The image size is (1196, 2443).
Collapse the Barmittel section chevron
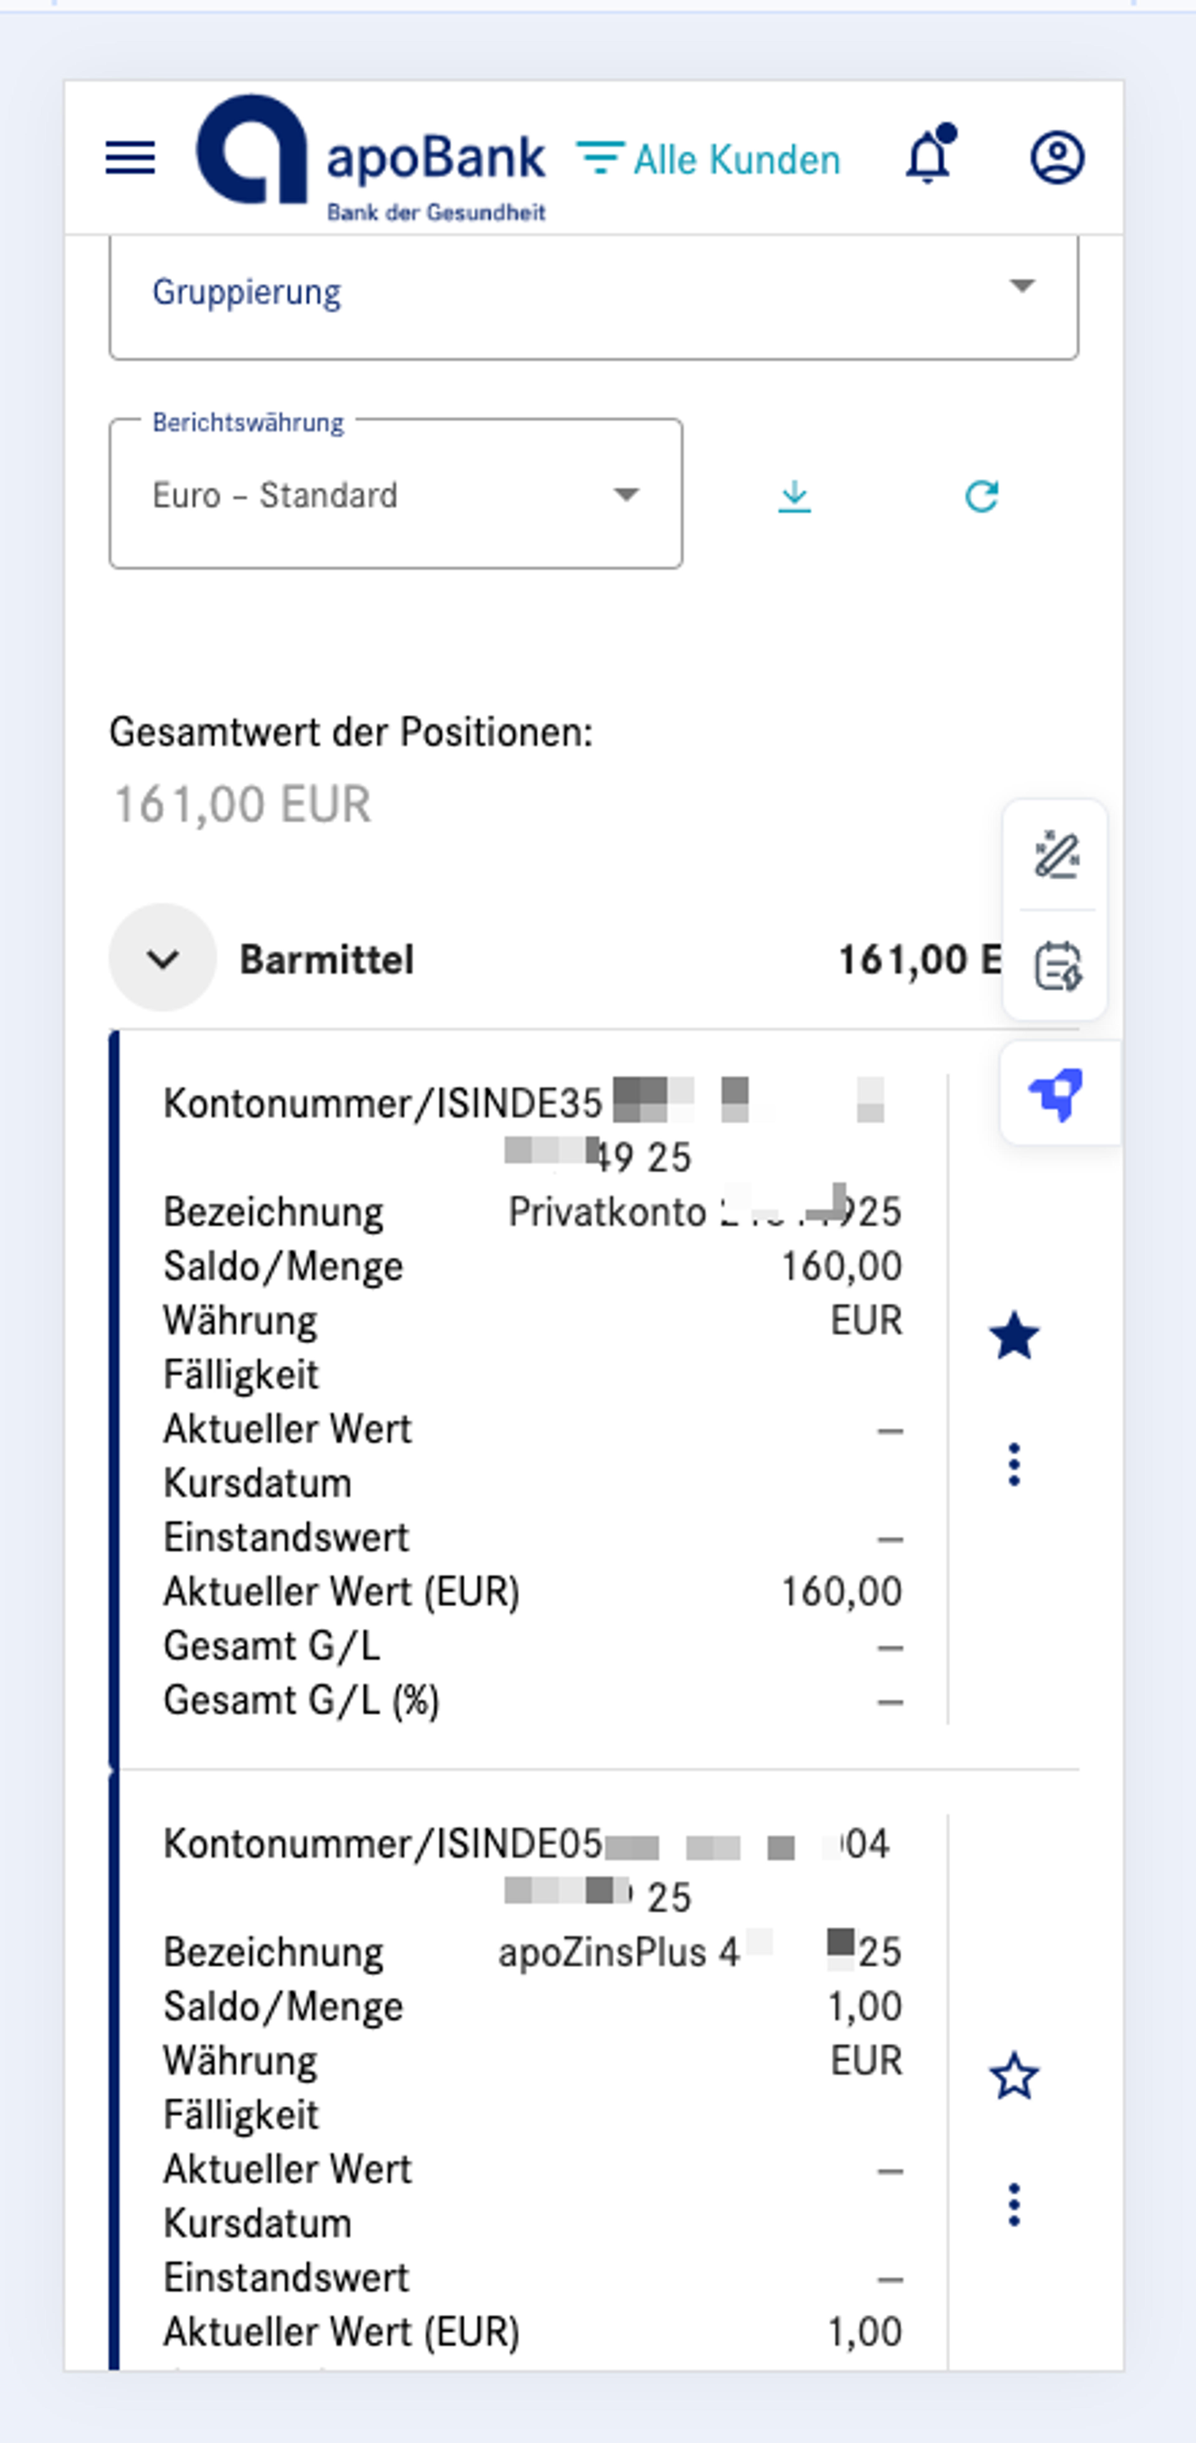point(163,958)
